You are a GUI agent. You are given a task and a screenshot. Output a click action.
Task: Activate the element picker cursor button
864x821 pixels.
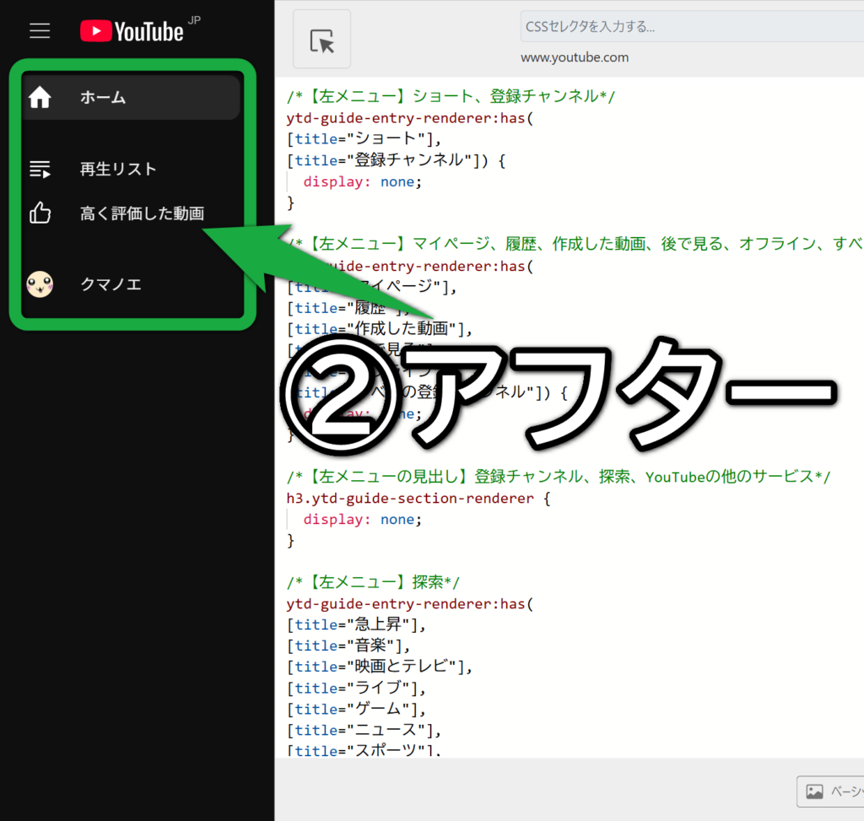pyautogui.click(x=321, y=40)
